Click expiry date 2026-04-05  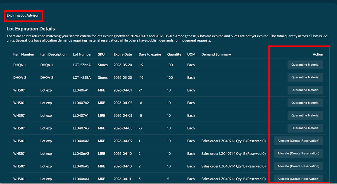123,128
